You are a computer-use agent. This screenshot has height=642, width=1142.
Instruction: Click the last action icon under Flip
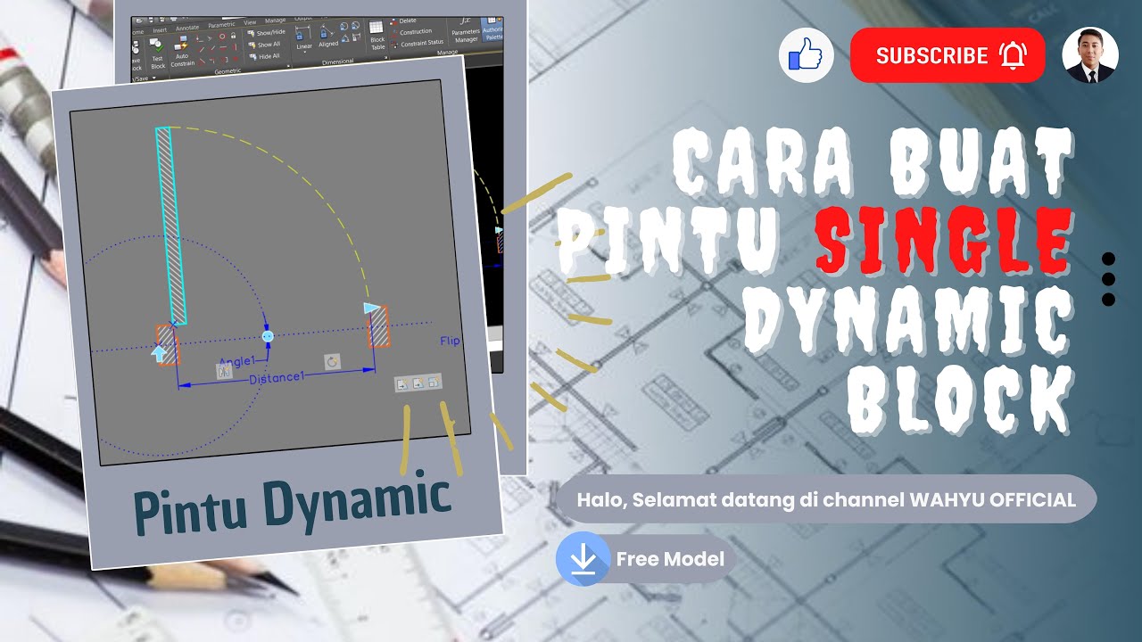click(434, 383)
